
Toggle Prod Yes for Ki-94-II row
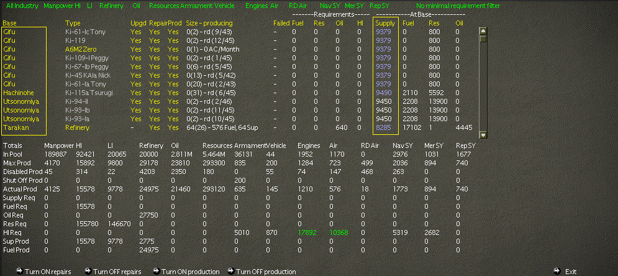173,101
